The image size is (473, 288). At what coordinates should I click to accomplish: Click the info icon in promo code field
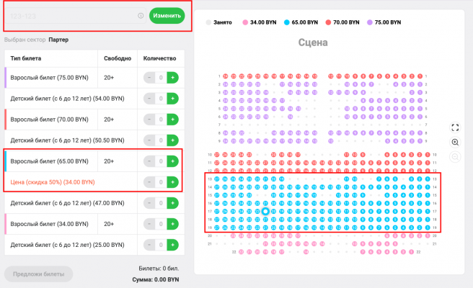pos(141,16)
